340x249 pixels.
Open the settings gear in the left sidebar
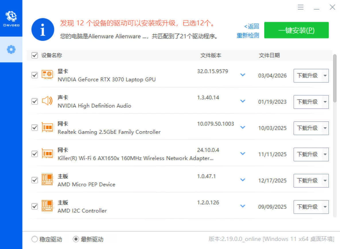click(11, 49)
